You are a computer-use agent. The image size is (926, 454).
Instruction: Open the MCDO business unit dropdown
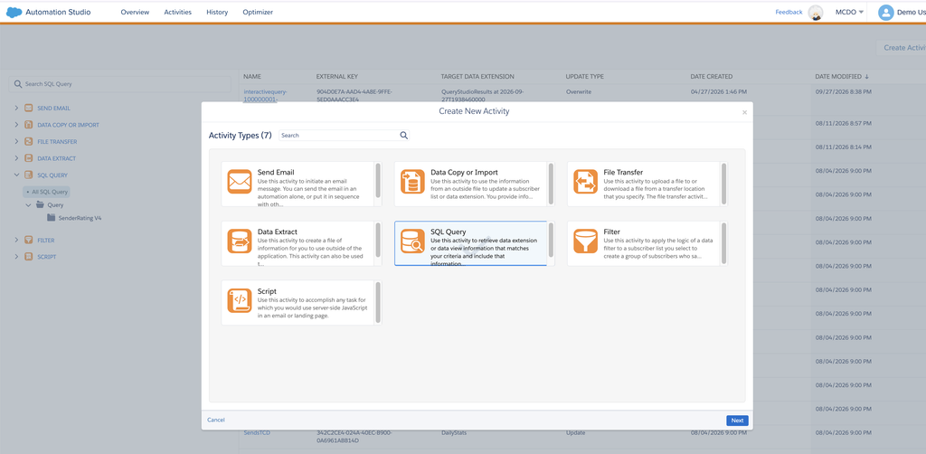pyautogui.click(x=849, y=12)
